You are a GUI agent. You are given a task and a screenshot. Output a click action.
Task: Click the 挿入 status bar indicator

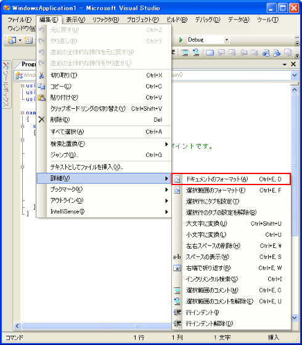click(x=274, y=337)
